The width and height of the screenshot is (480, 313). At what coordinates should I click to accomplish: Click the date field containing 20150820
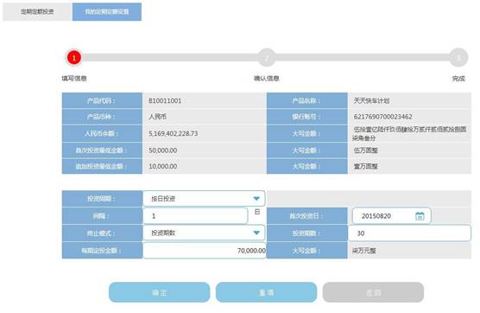tap(391, 216)
